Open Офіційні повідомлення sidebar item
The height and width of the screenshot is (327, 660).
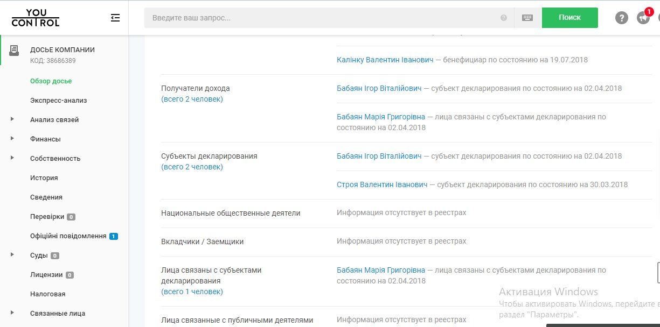point(68,236)
